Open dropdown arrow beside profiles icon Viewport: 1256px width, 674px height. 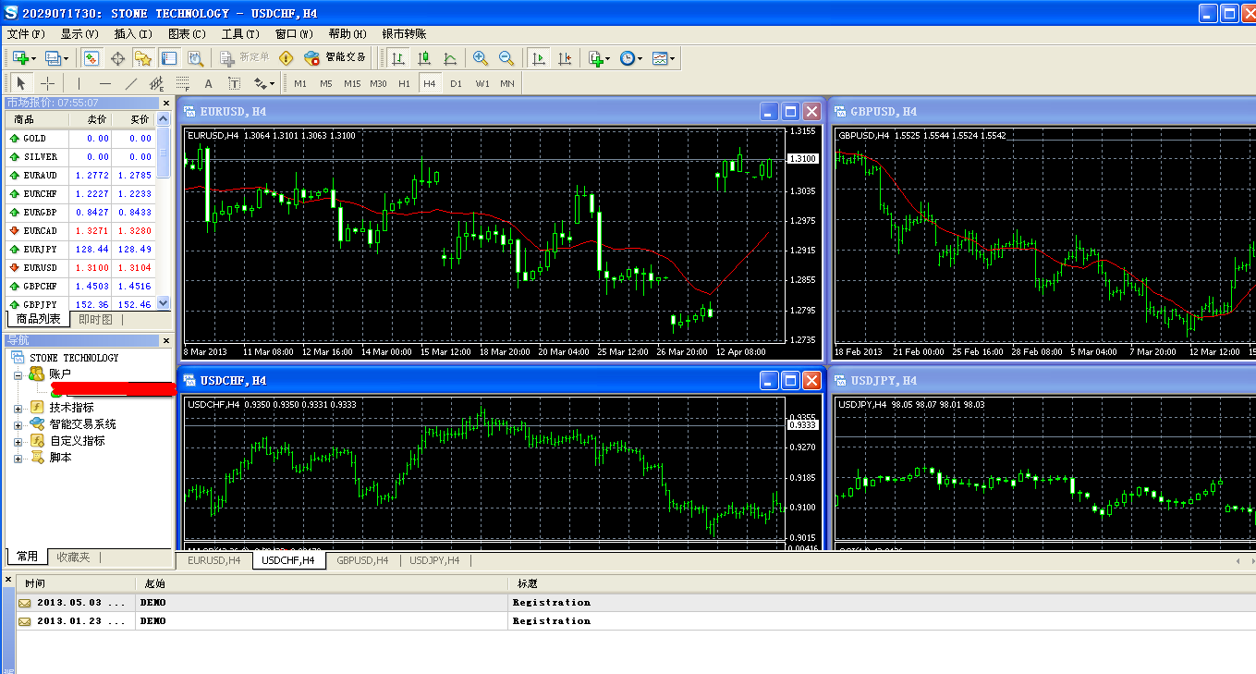pos(67,57)
